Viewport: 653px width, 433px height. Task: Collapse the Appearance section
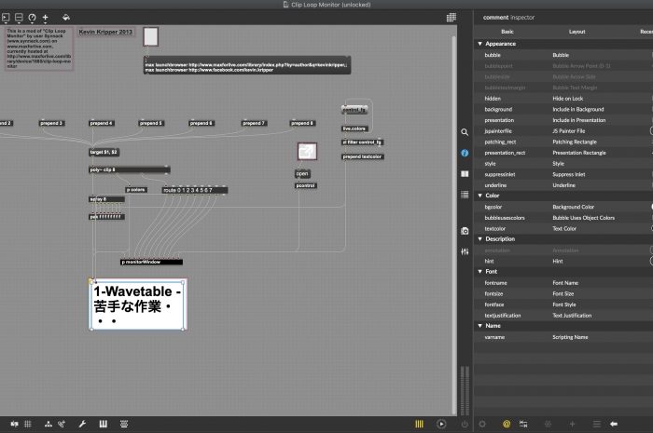479,44
